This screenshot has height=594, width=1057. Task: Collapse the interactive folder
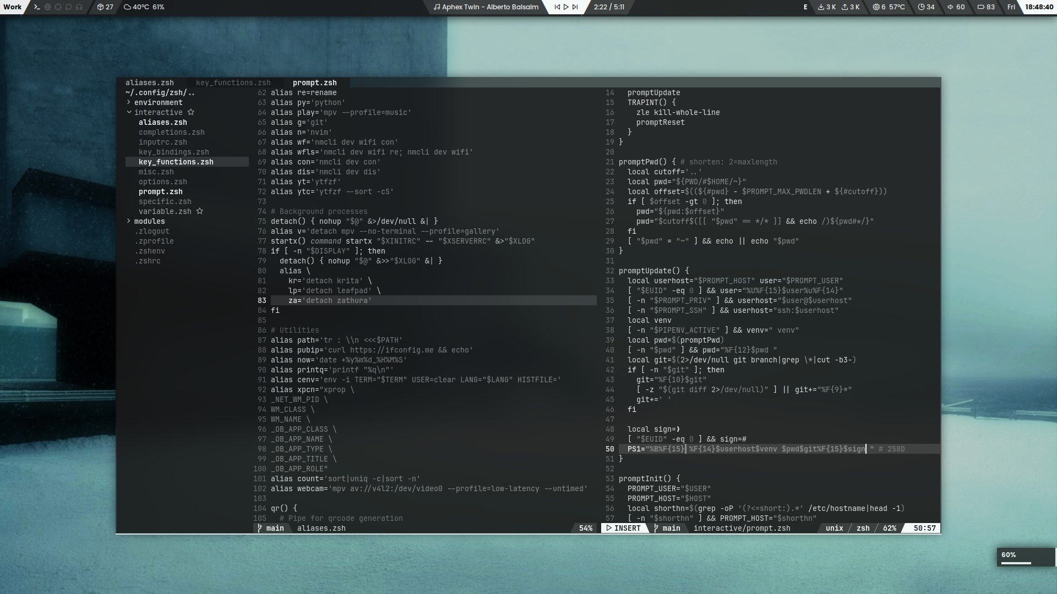129,112
